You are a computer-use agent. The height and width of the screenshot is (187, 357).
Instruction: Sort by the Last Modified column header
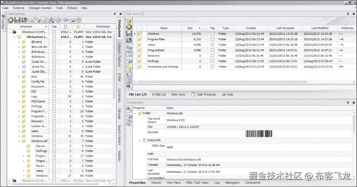[320, 28]
